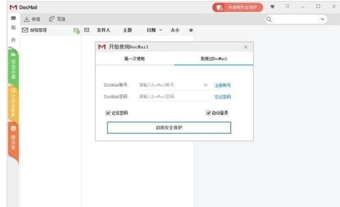This screenshot has height=207, width=340.
Task: Click the 大小 column header
Action: (175, 30)
